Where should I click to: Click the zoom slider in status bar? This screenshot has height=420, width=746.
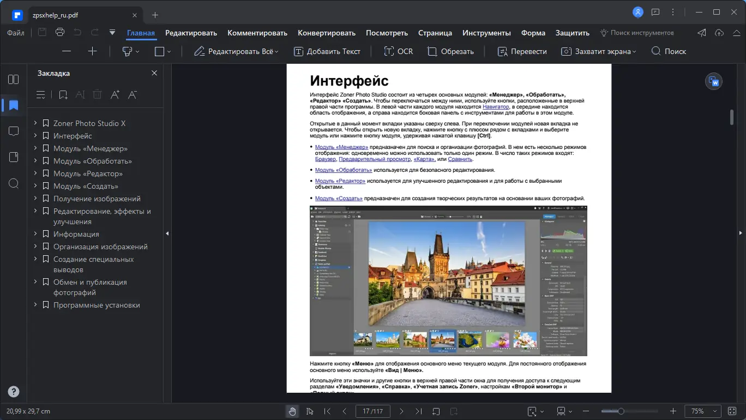point(621,411)
